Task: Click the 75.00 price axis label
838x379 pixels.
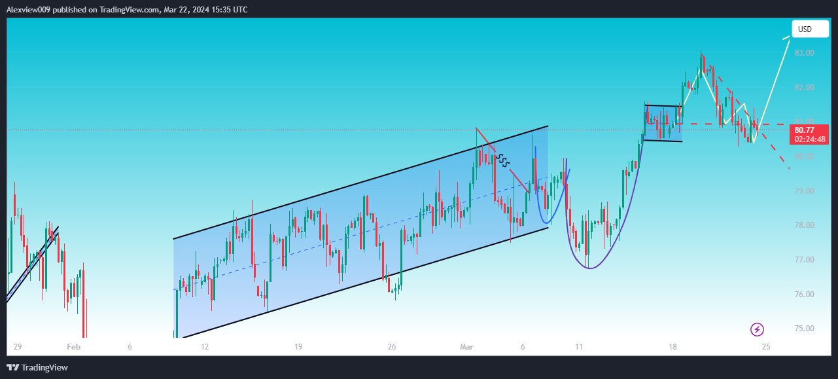Action: (x=804, y=329)
